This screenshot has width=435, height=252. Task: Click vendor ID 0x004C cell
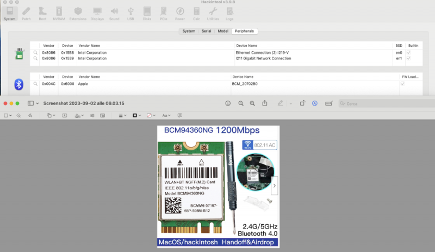pyautogui.click(x=48, y=84)
